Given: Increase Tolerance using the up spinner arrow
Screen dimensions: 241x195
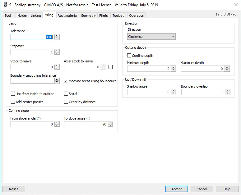Looking at the screenshot, I should [x=57, y=35].
